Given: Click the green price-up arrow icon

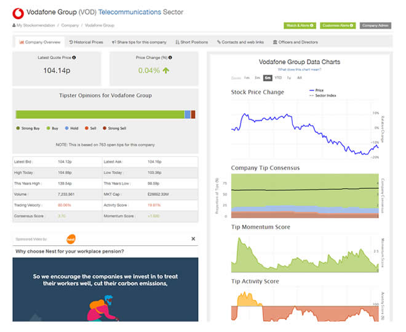Looking at the screenshot, I should pos(165,71).
